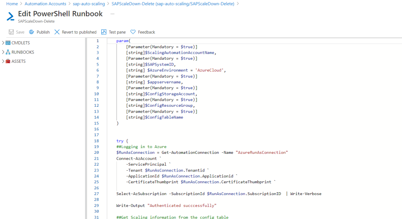Expand the RUNBOOKS tree node
Image resolution: width=402 pixels, height=219 pixels.
click(x=3, y=52)
